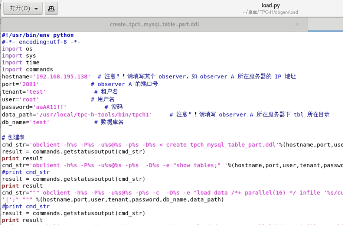Click the password value 'aaAA11!!'
This screenshot has height=225, width=343.
coord(50,107)
